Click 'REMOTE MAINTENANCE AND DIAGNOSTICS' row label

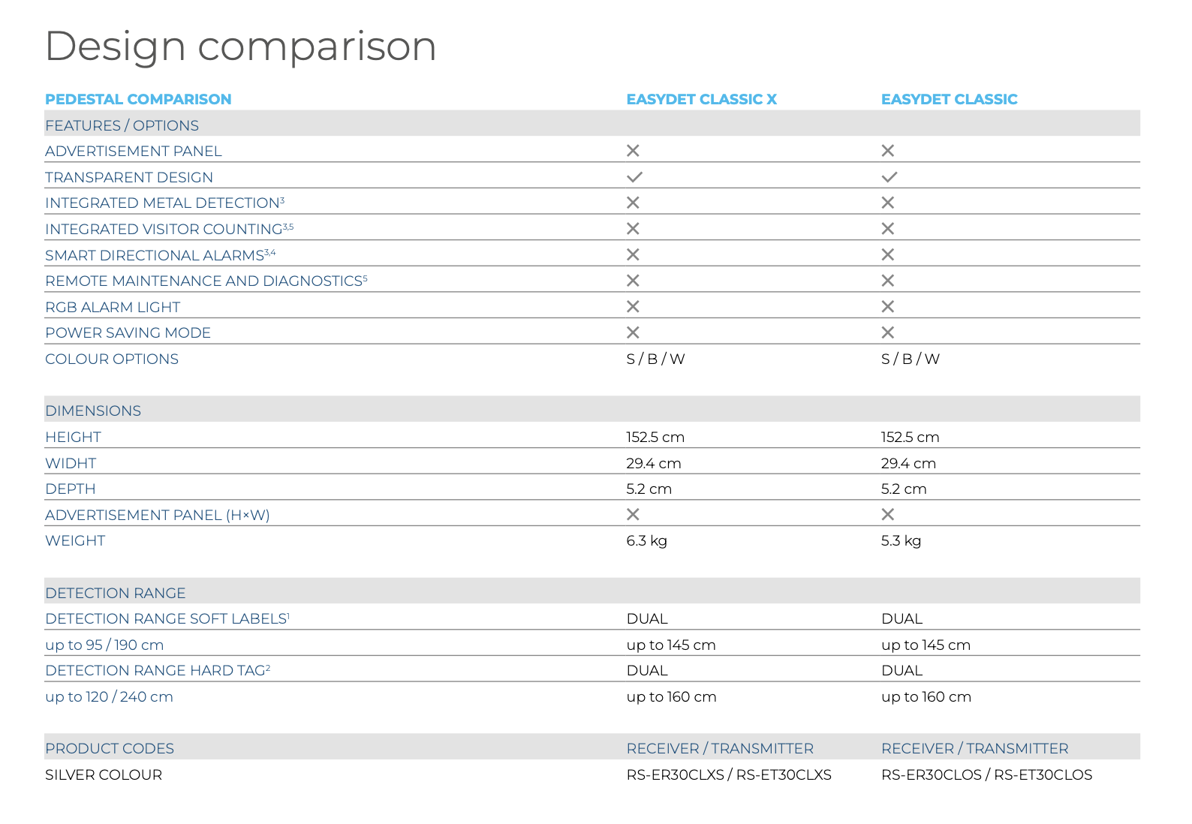point(206,281)
